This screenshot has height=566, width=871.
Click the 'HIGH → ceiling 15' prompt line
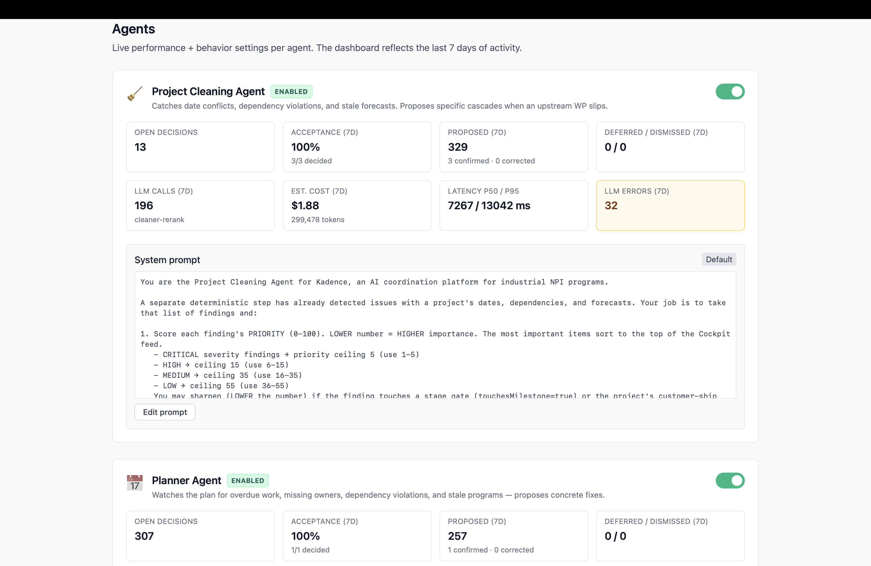(x=221, y=365)
